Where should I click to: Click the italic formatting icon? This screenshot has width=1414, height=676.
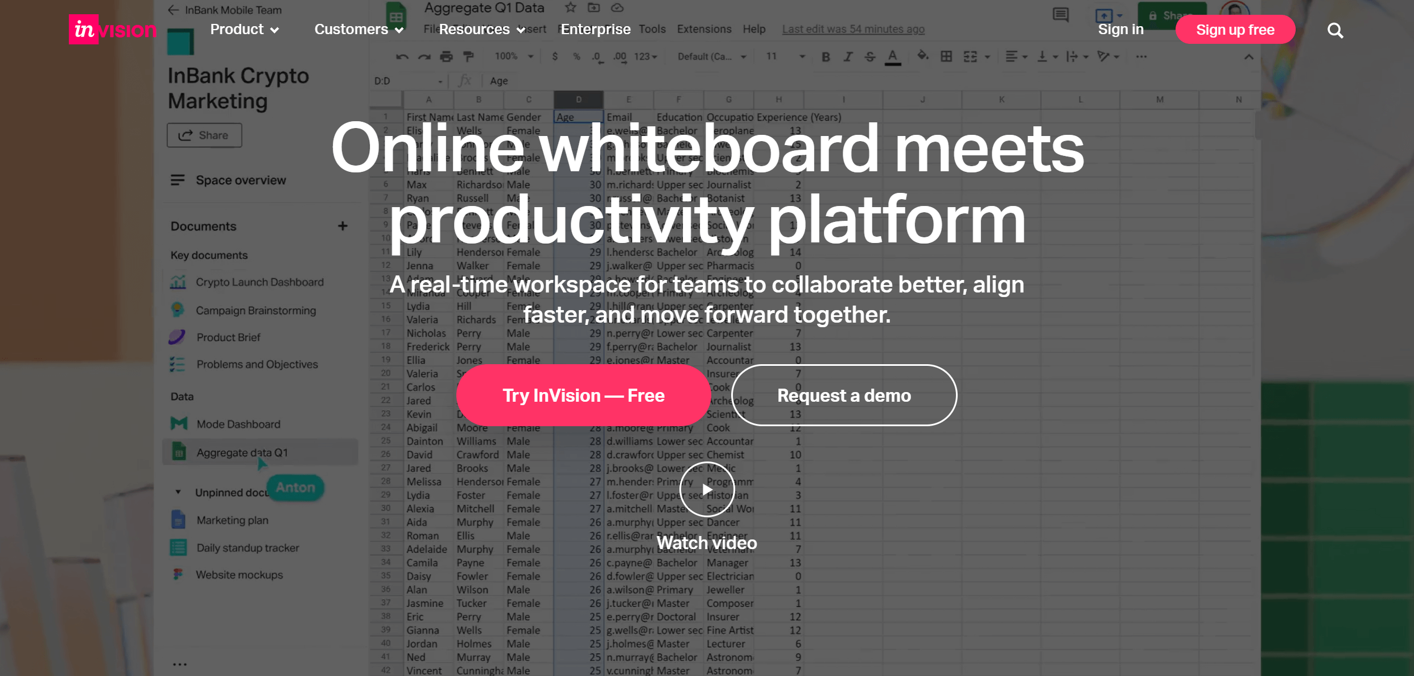click(848, 57)
